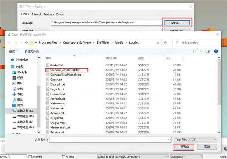Switch to the General tab in Options
The width and height of the screenshot is (227, 159).
click(25, 14)
